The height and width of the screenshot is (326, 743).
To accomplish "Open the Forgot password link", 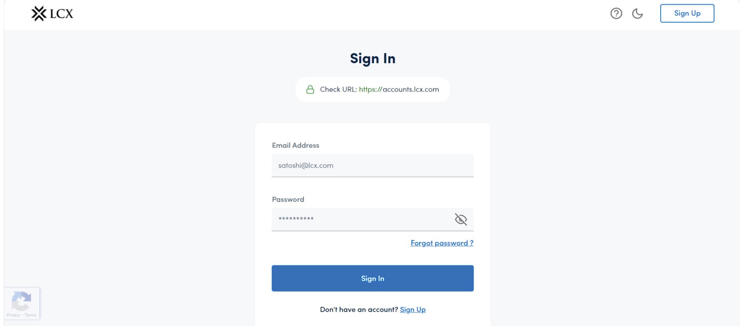I will click(x=442, y=243).
